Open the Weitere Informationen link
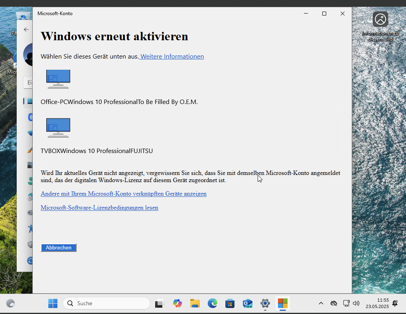Screen dimensions: 406x314 pos(172,57)
